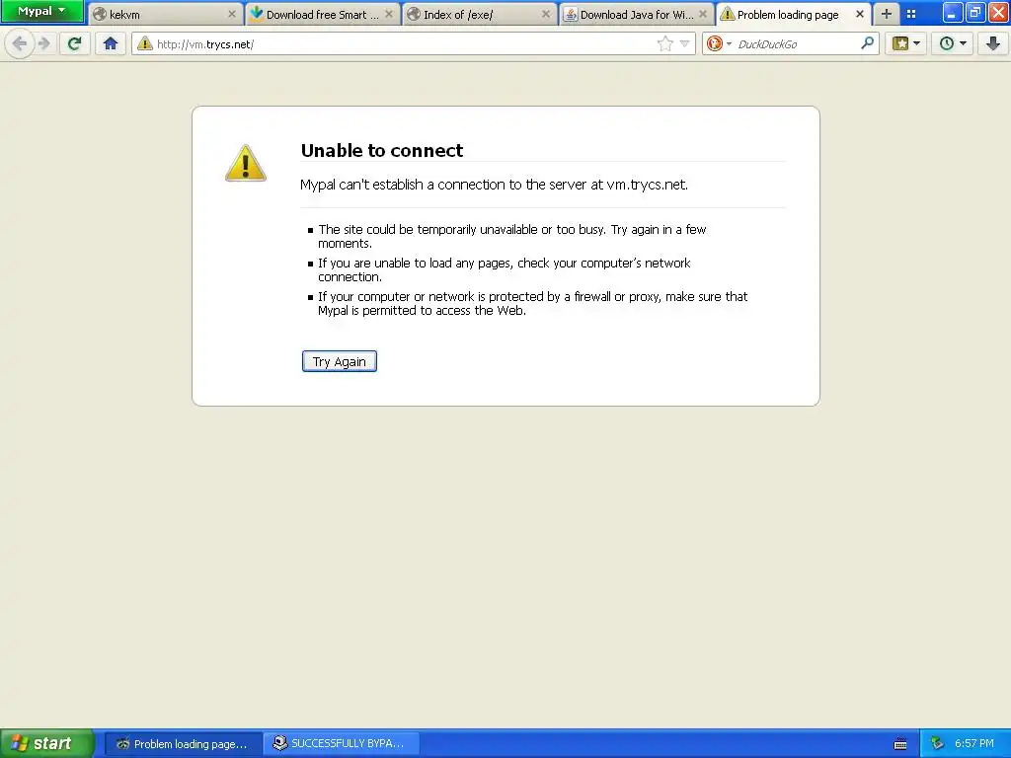Go to the home page
The width and height of the screenshot is (1011, 758).
111,43
